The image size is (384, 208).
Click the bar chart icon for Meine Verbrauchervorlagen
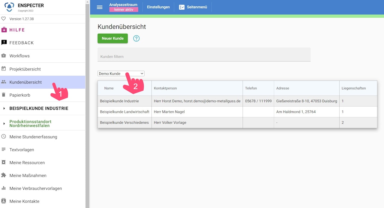coord(4,188)
